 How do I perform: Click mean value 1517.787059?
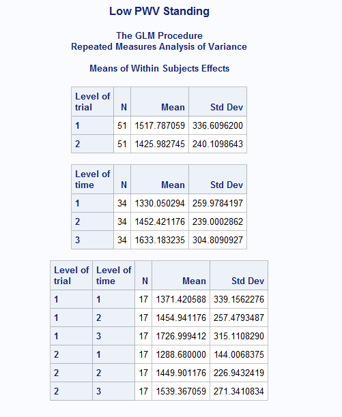point(160,125)
